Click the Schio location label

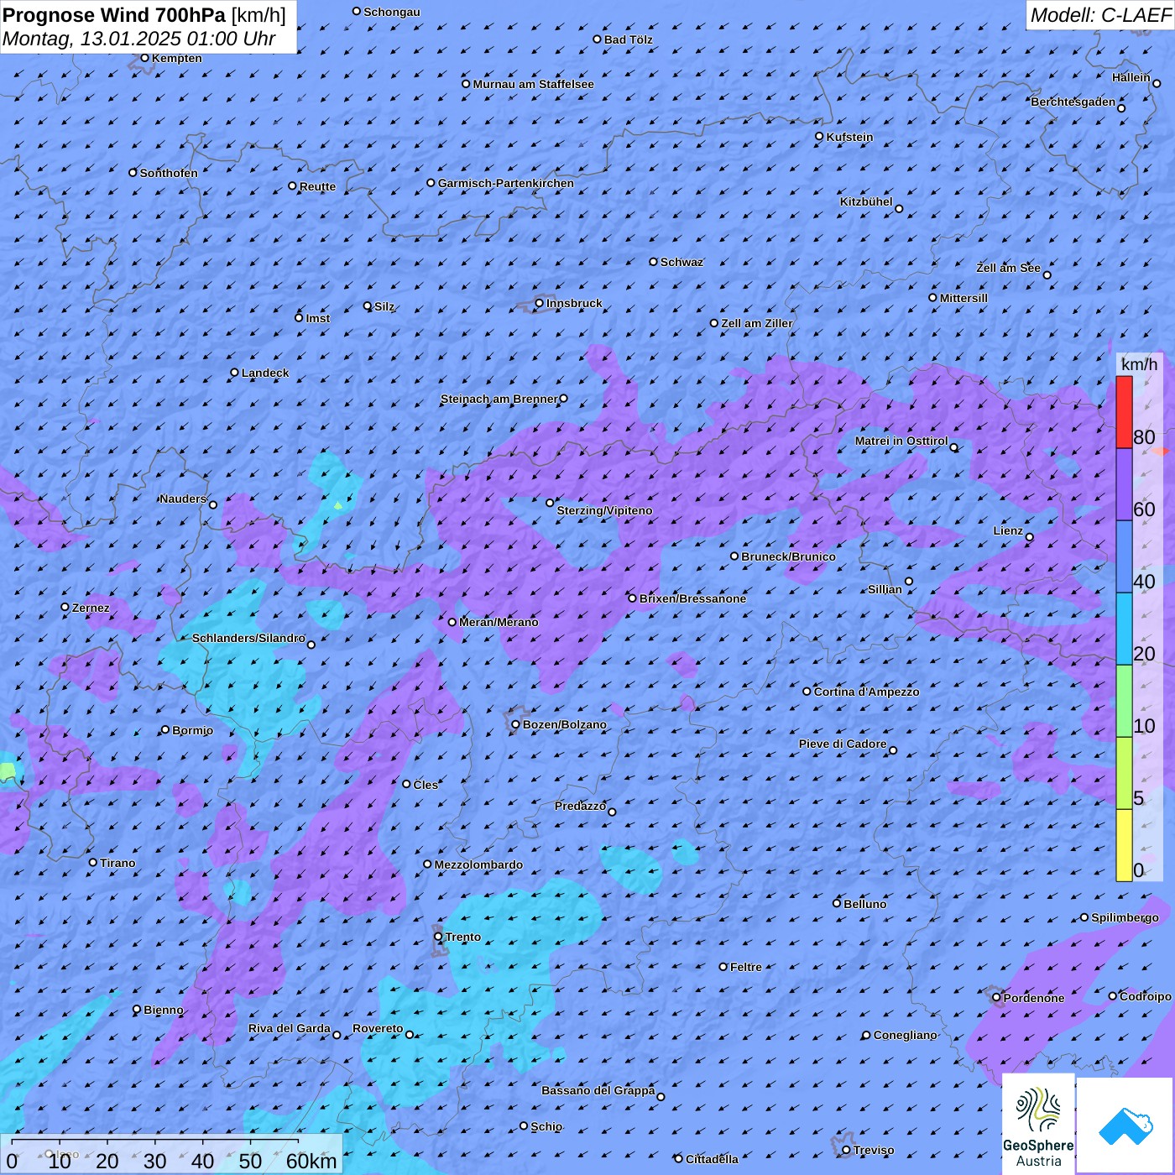[546, 1126]
